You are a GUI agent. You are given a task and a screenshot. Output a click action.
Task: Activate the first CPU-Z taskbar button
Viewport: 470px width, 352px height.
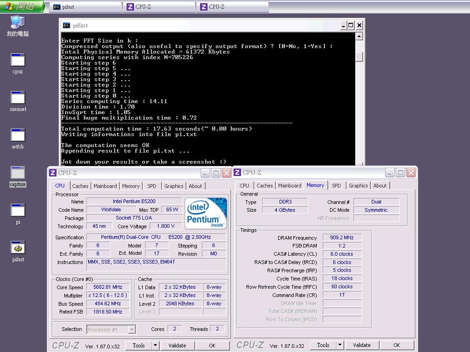click(159, 6)
